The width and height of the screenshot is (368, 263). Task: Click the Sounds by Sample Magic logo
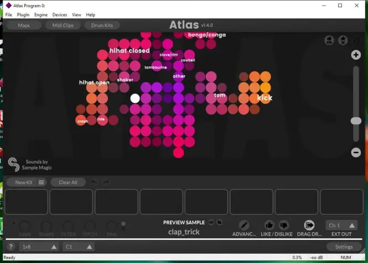tap(30, 165)
